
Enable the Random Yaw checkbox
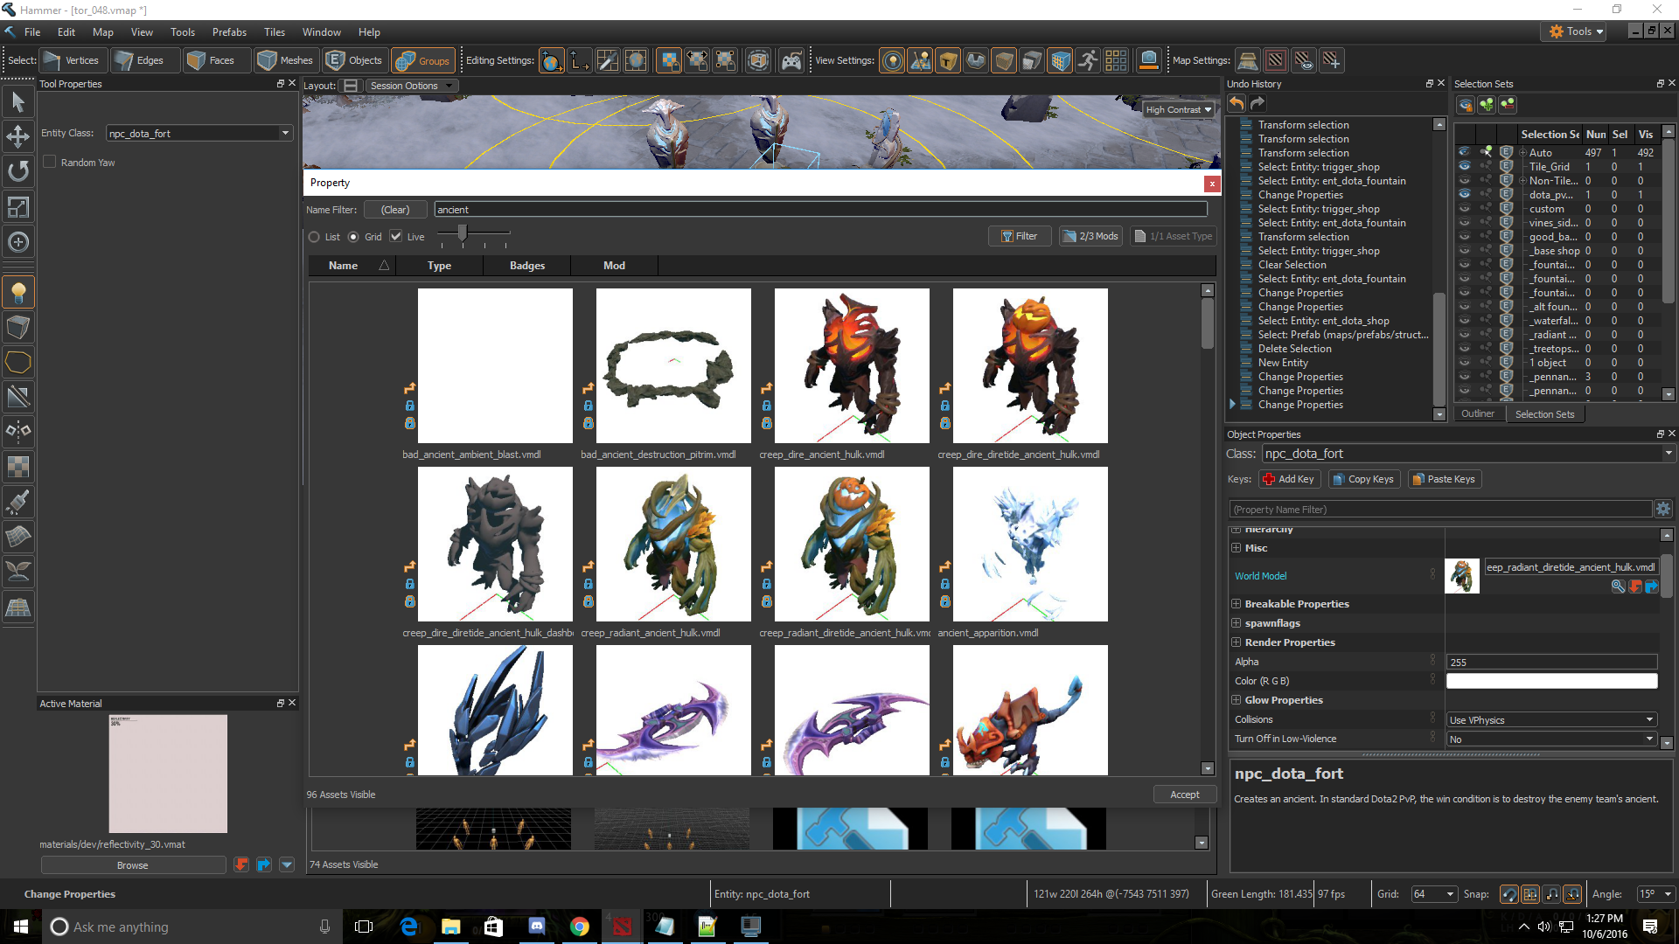click(50, 162)
